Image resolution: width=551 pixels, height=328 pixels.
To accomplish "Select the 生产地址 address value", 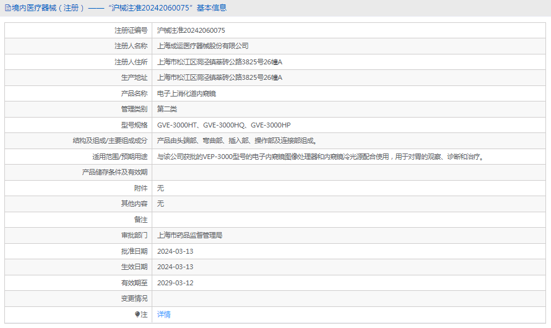I will coord(220,77).
